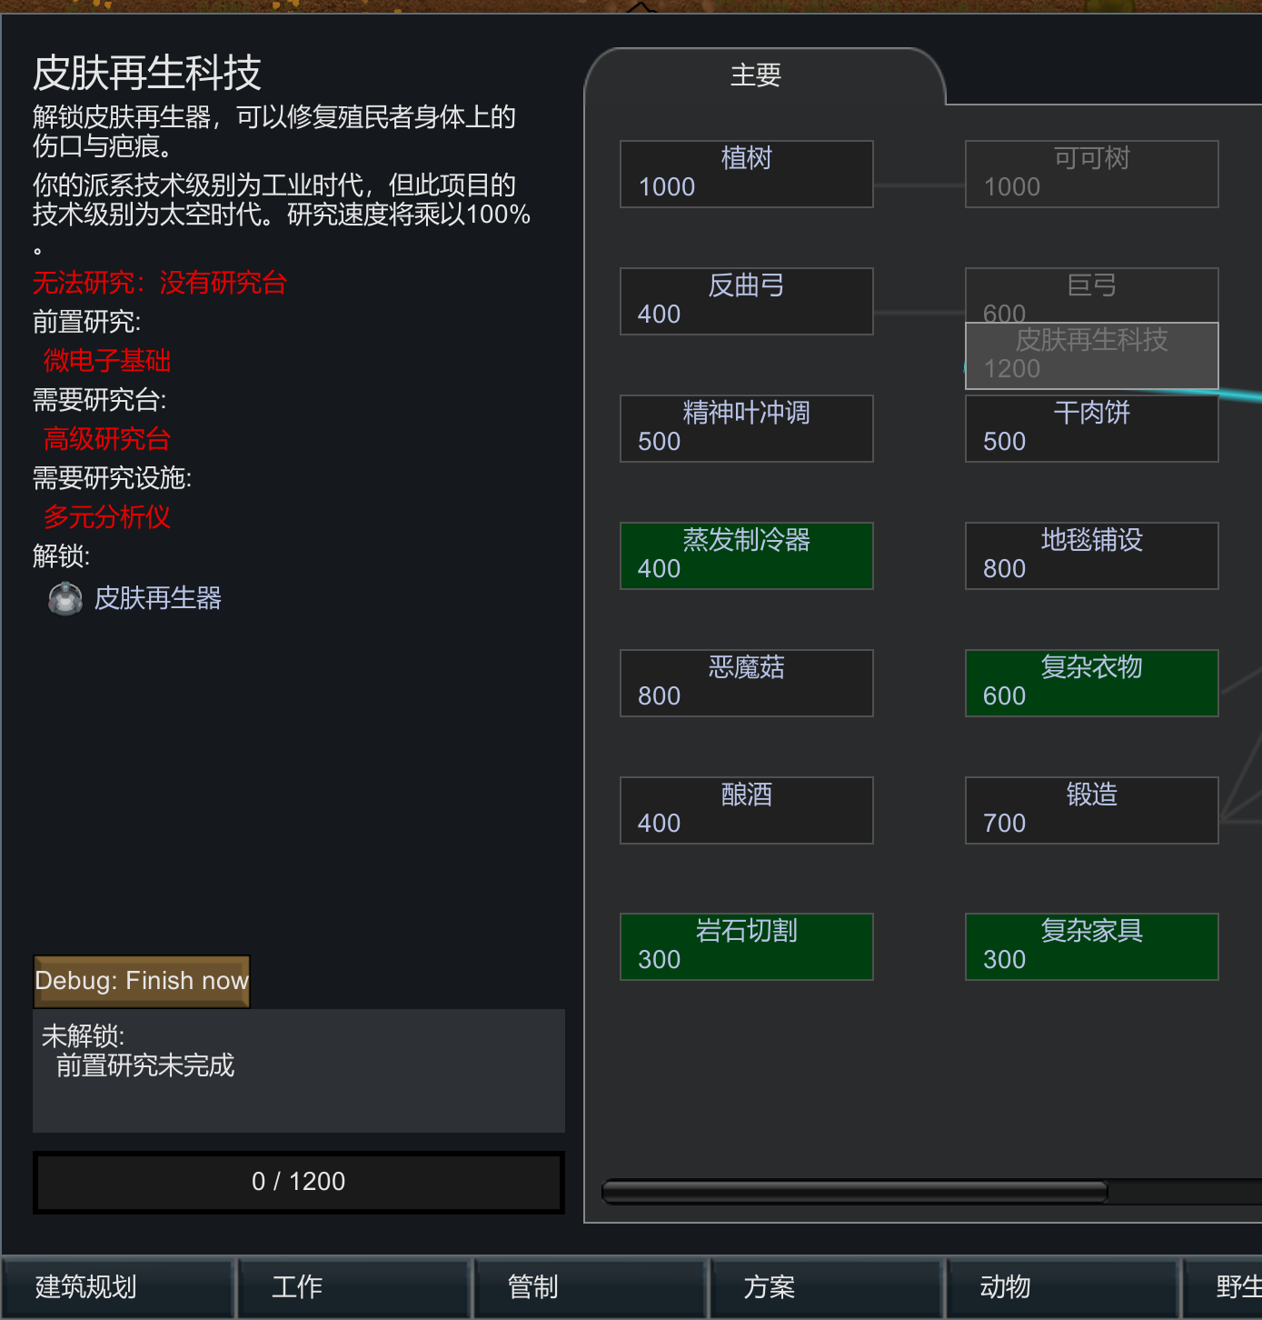Select the completed 蒸发制冷器 research
Image resolution: width=1262 pixels, height=1320 pixels.
pyautogui.click(x=746, y=555)
